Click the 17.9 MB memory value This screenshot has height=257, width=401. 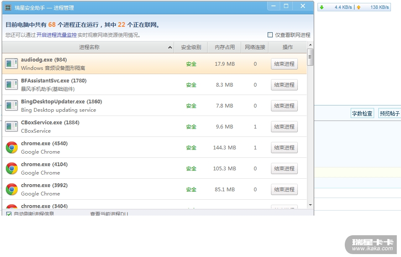(x=224, y=64)
